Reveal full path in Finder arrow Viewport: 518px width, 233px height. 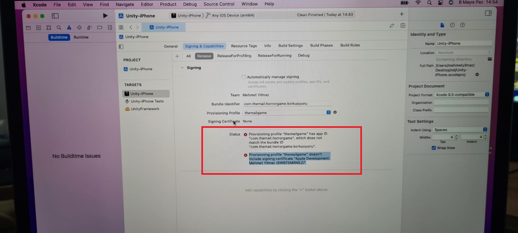[x=477, y=74]
